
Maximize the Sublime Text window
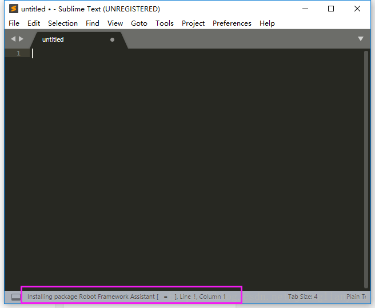[331, 9]
